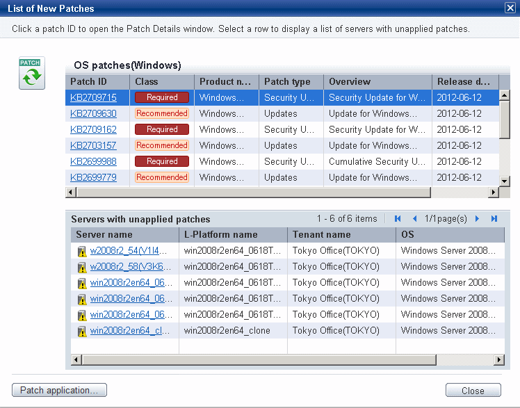Sort patches by Patch type column header
520x408 pixels.
[291, 81]
